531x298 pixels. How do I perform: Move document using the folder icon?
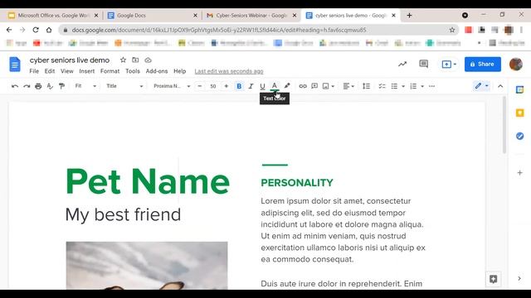pos(135,60)
